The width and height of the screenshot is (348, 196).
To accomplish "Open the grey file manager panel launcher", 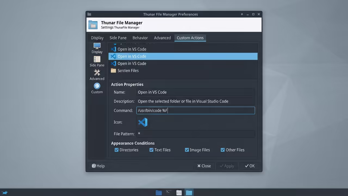I will point(179,192).
